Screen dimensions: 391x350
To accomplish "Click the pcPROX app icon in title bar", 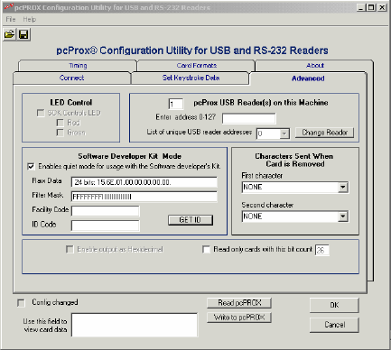I will click(9, 6).
